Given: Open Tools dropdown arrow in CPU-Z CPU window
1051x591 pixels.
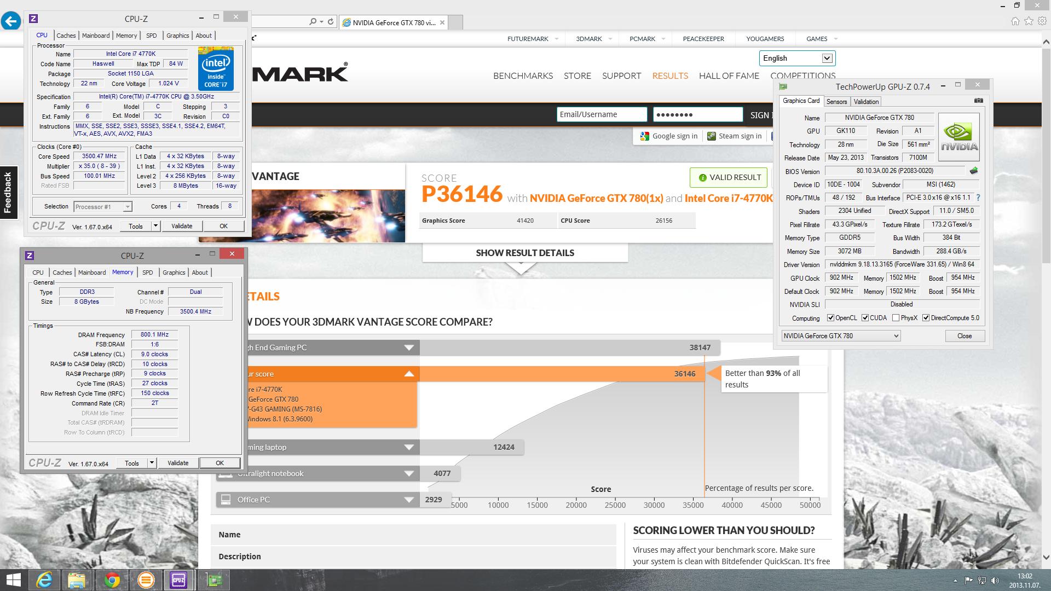Looking at the screenshot, I should click(155, 226).
